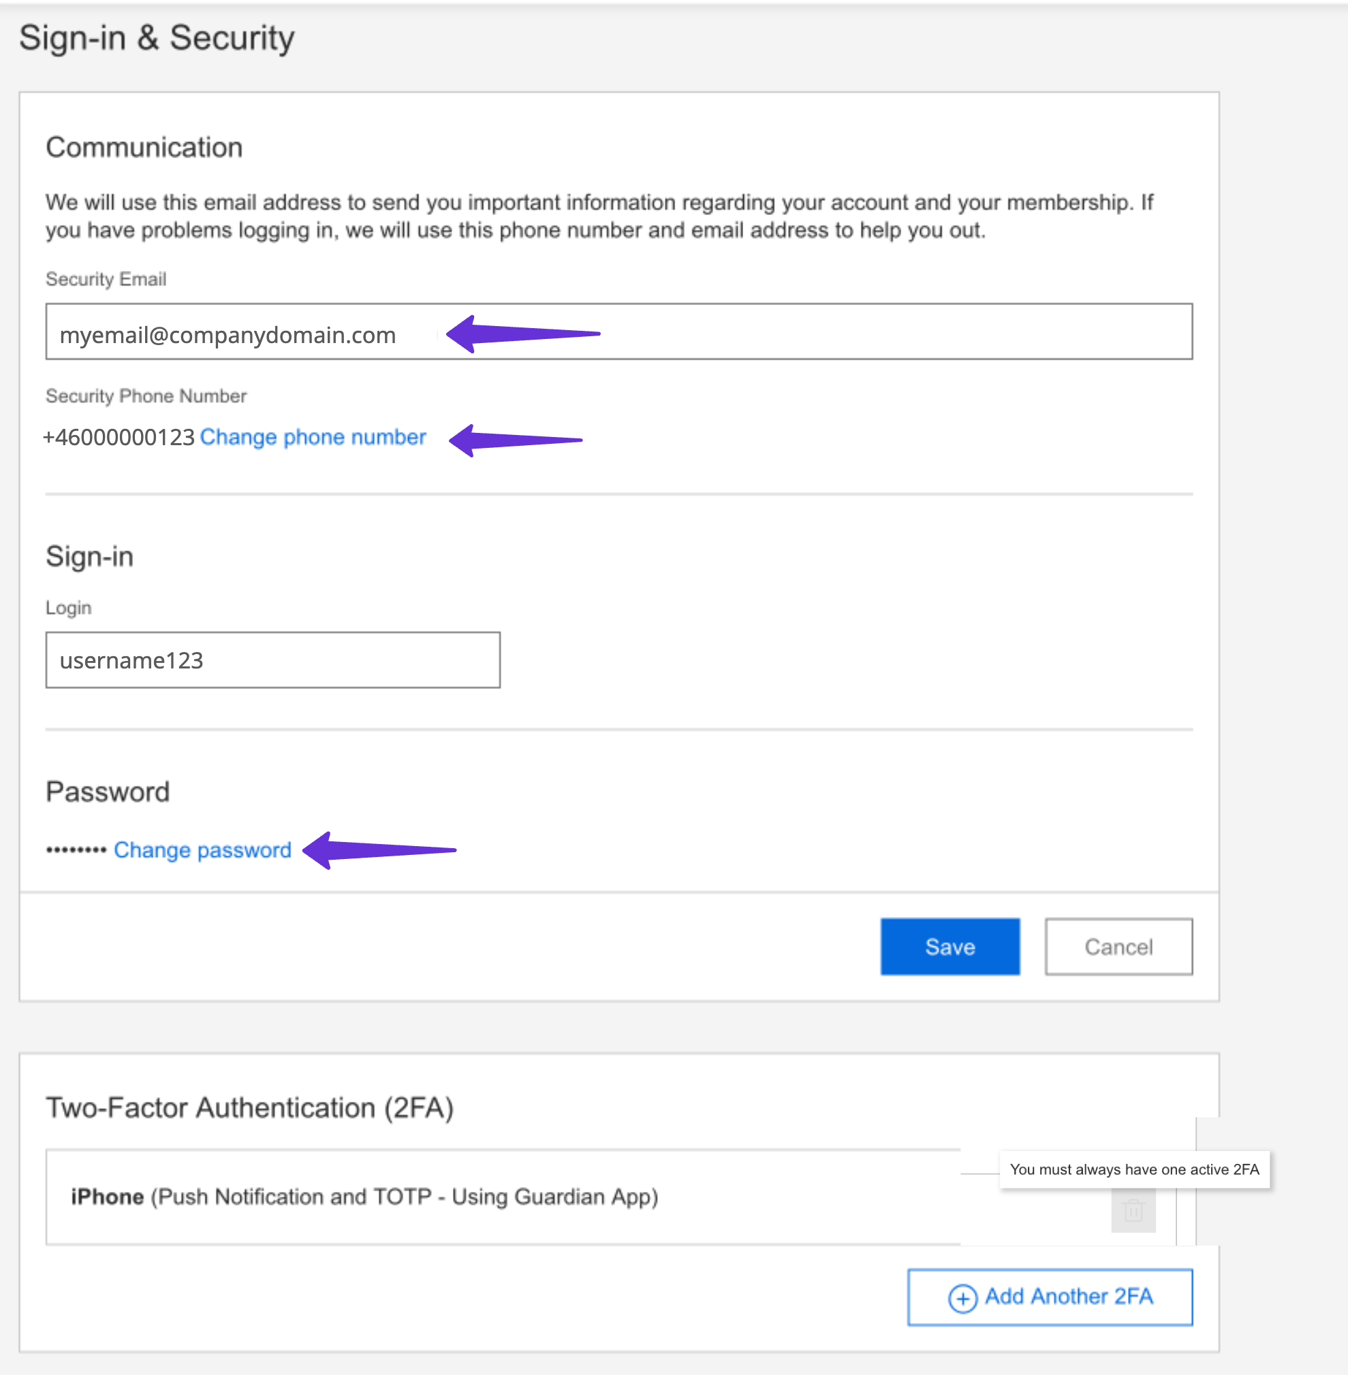Viewport: 1348px width, 1375px height.
Task: Click the trash icon for iPhone 2FA
Action: coord(1133,1211)
